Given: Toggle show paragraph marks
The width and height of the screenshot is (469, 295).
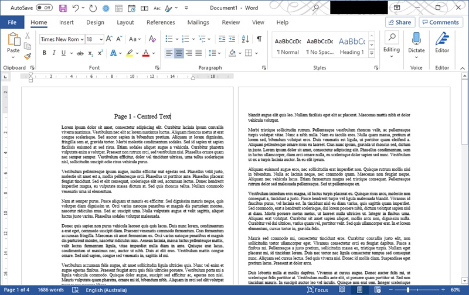Looking at the screenshot, I should pos(259,39).
